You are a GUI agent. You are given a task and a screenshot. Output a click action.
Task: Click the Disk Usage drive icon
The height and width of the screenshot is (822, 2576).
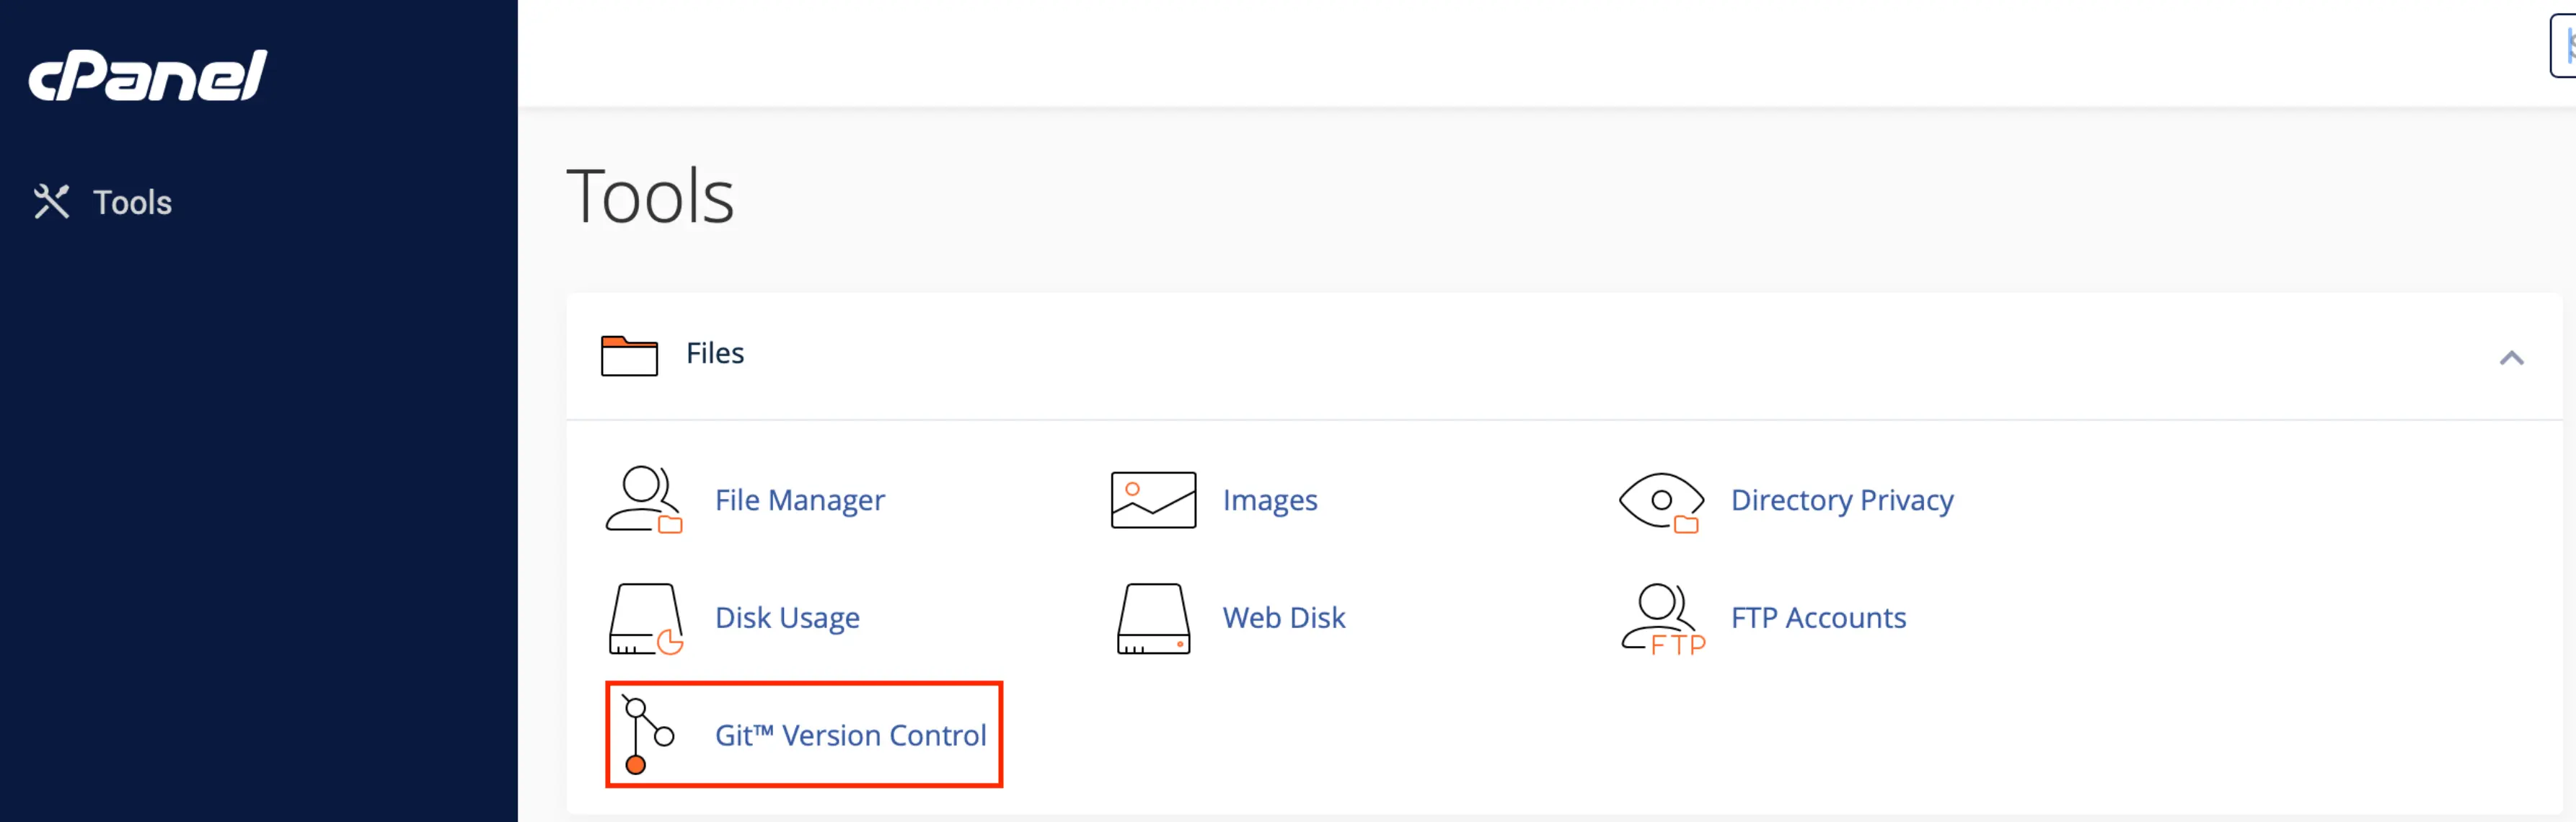point(646,619)
